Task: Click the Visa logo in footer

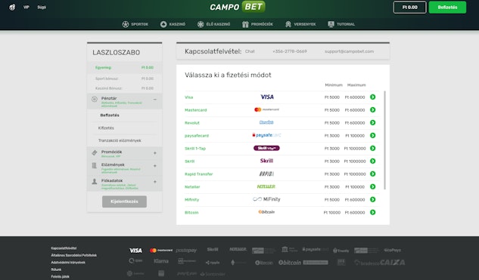Action: pyautogui.click(x=135, y=251)
